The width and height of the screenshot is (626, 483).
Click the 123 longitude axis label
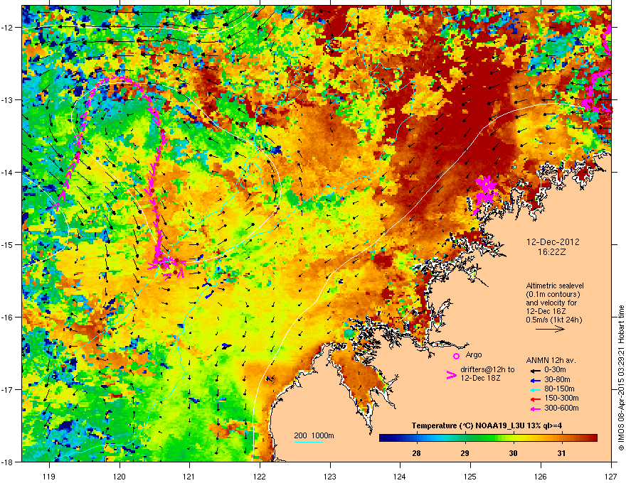point(330,476)
